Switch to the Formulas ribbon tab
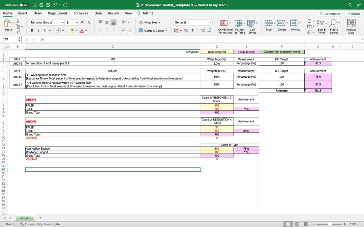Screen dimensions: 364x227 pyautogui.click(x=81, y=13)
